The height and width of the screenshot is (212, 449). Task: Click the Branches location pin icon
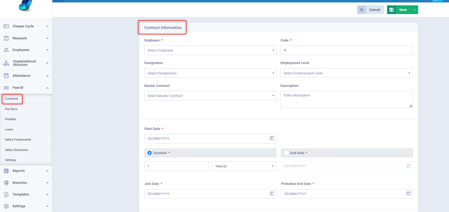pyautogui.click(x=6, y=183)
